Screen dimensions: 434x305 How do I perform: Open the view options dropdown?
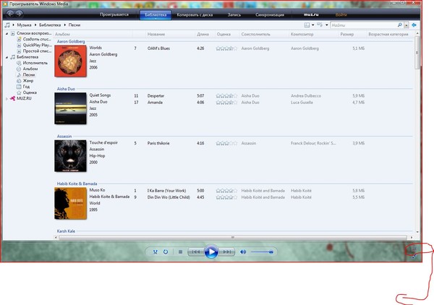[327, 25]
